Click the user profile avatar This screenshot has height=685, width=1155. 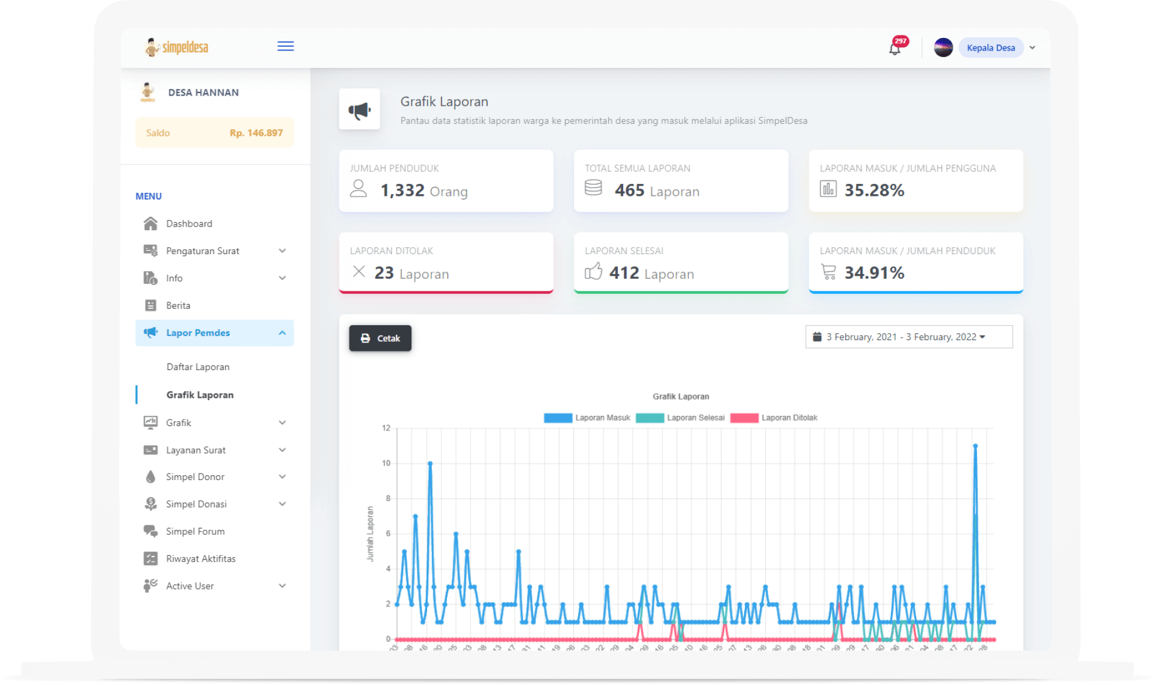coord(943,47)
